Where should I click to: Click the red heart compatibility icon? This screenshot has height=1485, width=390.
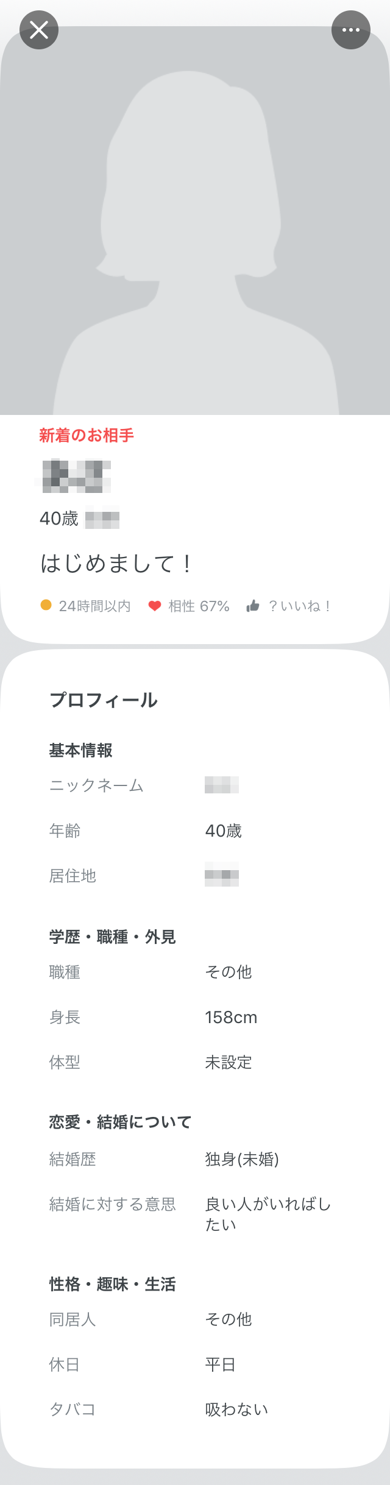[x=155, y=606]
